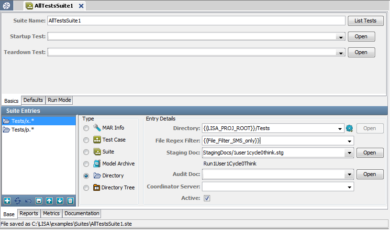390x230 pixels.
Task: Close the AllTestsSuite1 tab
Action: point(81,6)
